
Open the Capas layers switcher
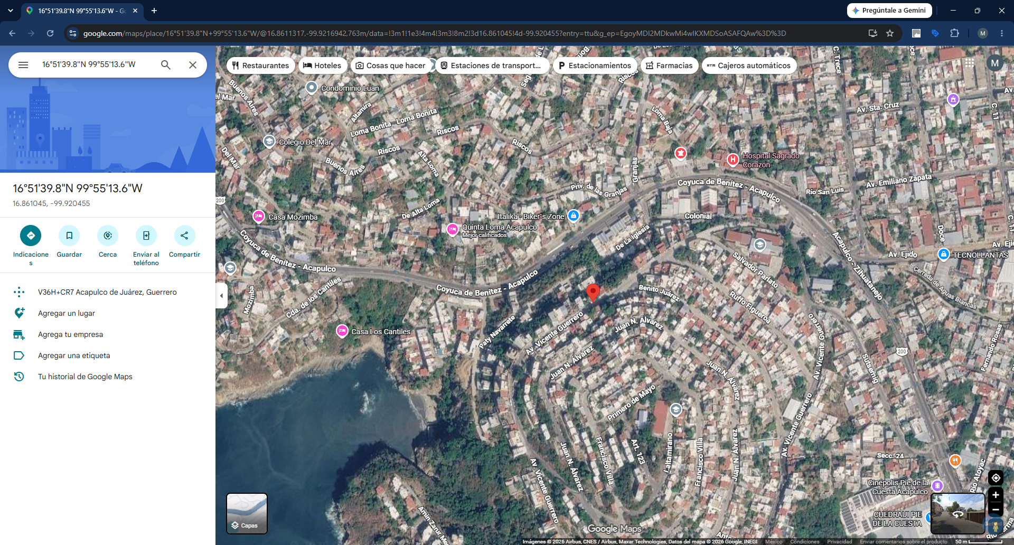pos(247,513)
